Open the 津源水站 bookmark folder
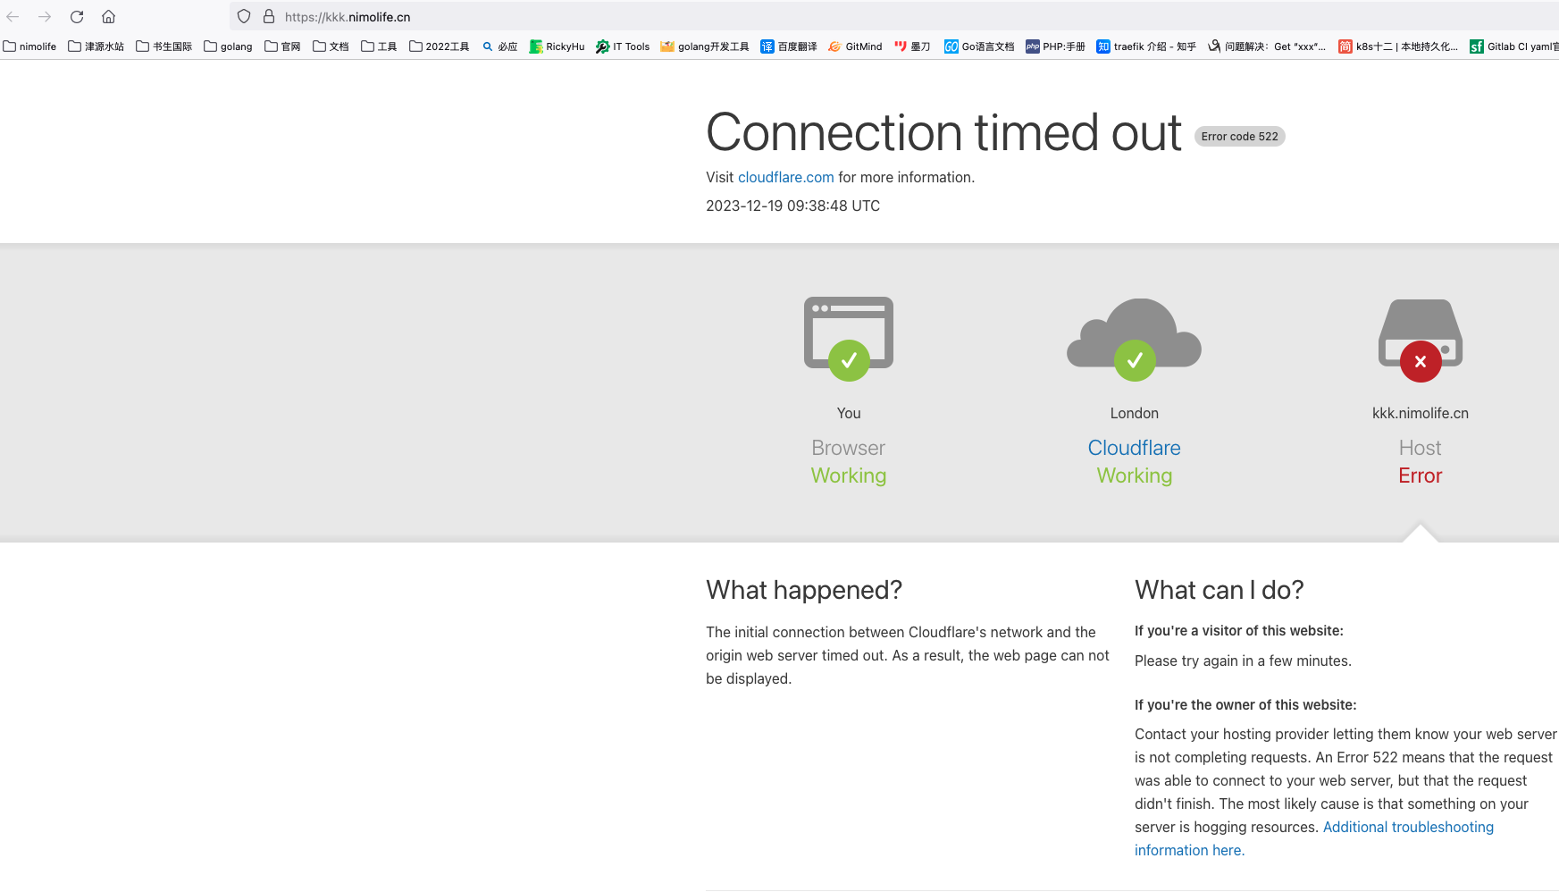The height and width of the screenshot is (892, 1559). (x=96, y=46)
